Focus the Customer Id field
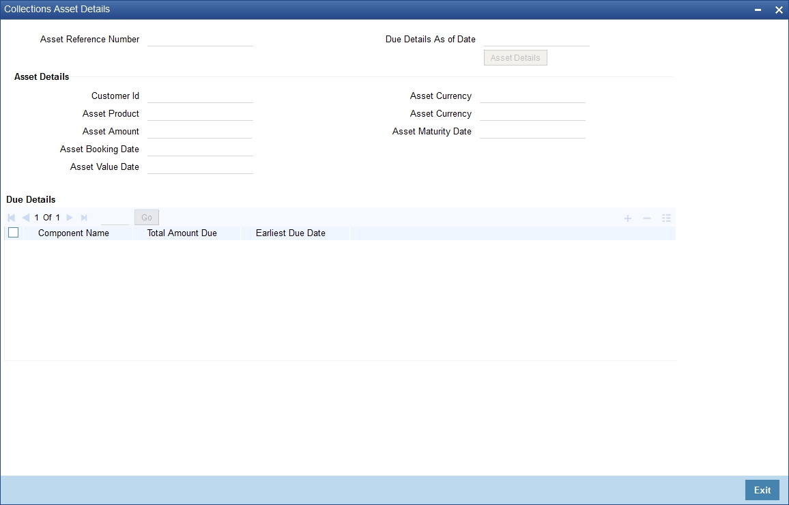The image size is (789, 505). click(200, 96)
